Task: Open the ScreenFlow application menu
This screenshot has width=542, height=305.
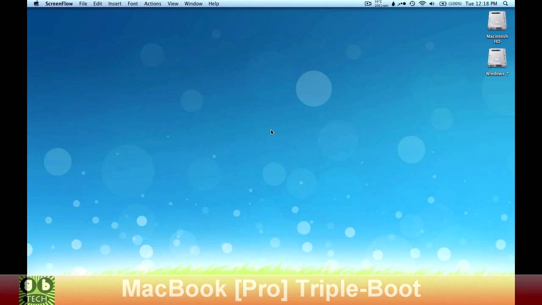Action: coord(59,4)
